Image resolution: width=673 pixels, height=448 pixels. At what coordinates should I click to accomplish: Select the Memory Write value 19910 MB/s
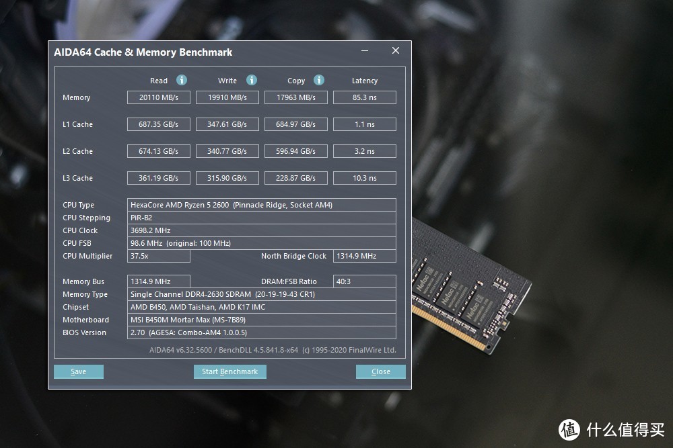coord(227,97)
